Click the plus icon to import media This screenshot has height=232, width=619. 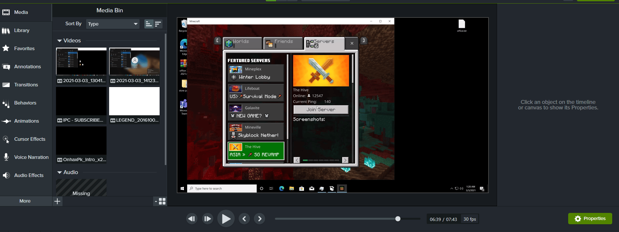tap(57, 201)
